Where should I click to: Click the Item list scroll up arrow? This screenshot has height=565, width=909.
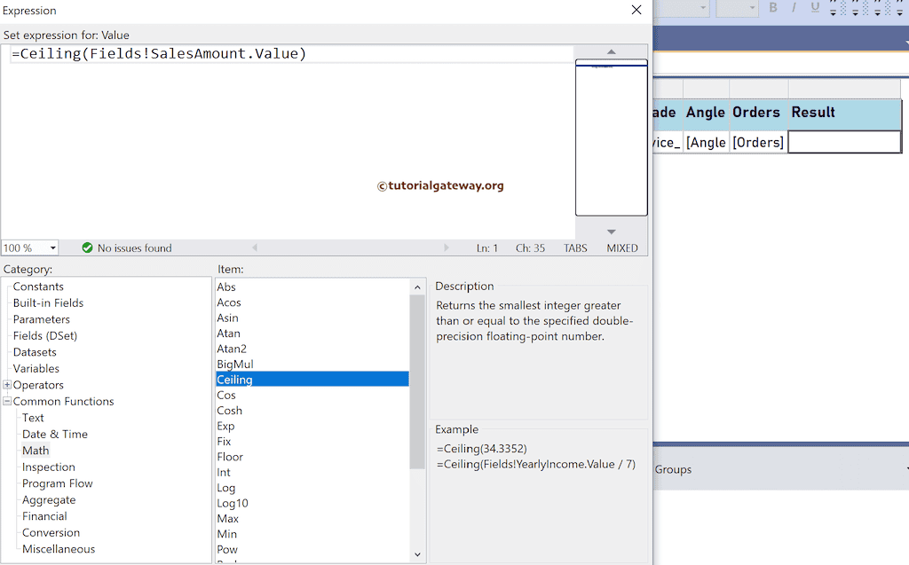417,287
